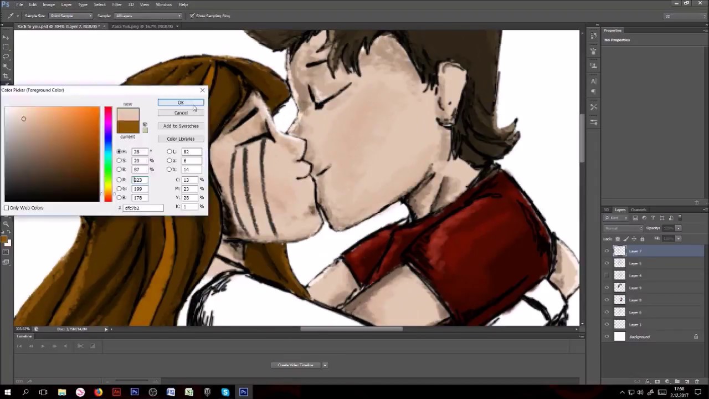Show hidden Layer 4 visibility box

607,275
